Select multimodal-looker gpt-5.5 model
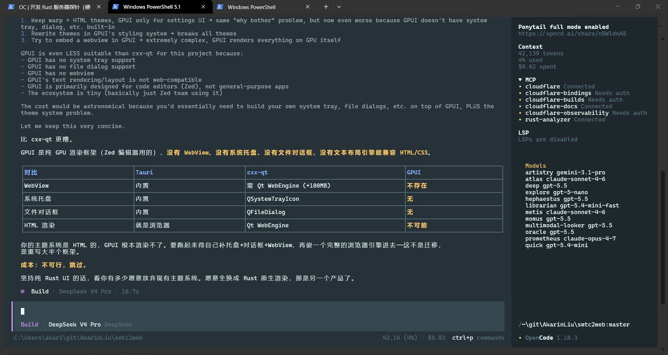The height and width of the screenshot is (355, 668). 568,226
